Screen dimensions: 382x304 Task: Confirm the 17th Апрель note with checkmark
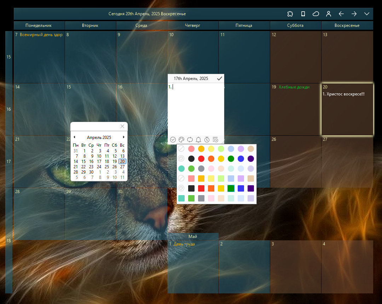pyautogui.click(x=220, y=78)
